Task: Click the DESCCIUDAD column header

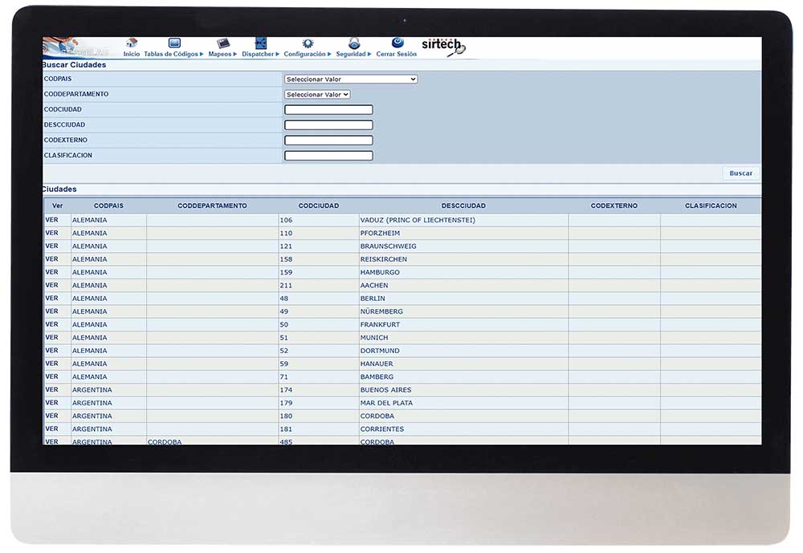Action: point(463,206)
